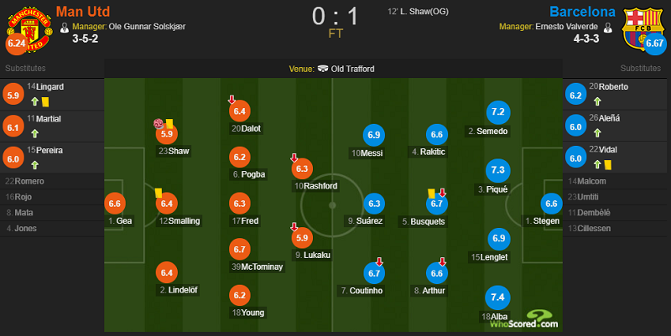Click the stadium icon next to Old Trafford
Viewport: 671px width, 336px height.
pos(323,69)
